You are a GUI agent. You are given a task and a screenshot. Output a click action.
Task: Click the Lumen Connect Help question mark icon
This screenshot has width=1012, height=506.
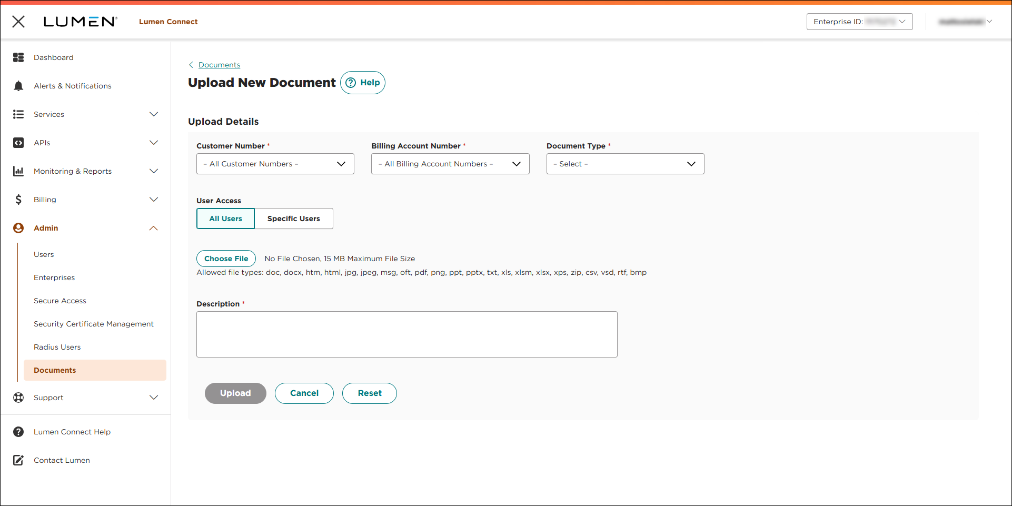coord(18,432)
